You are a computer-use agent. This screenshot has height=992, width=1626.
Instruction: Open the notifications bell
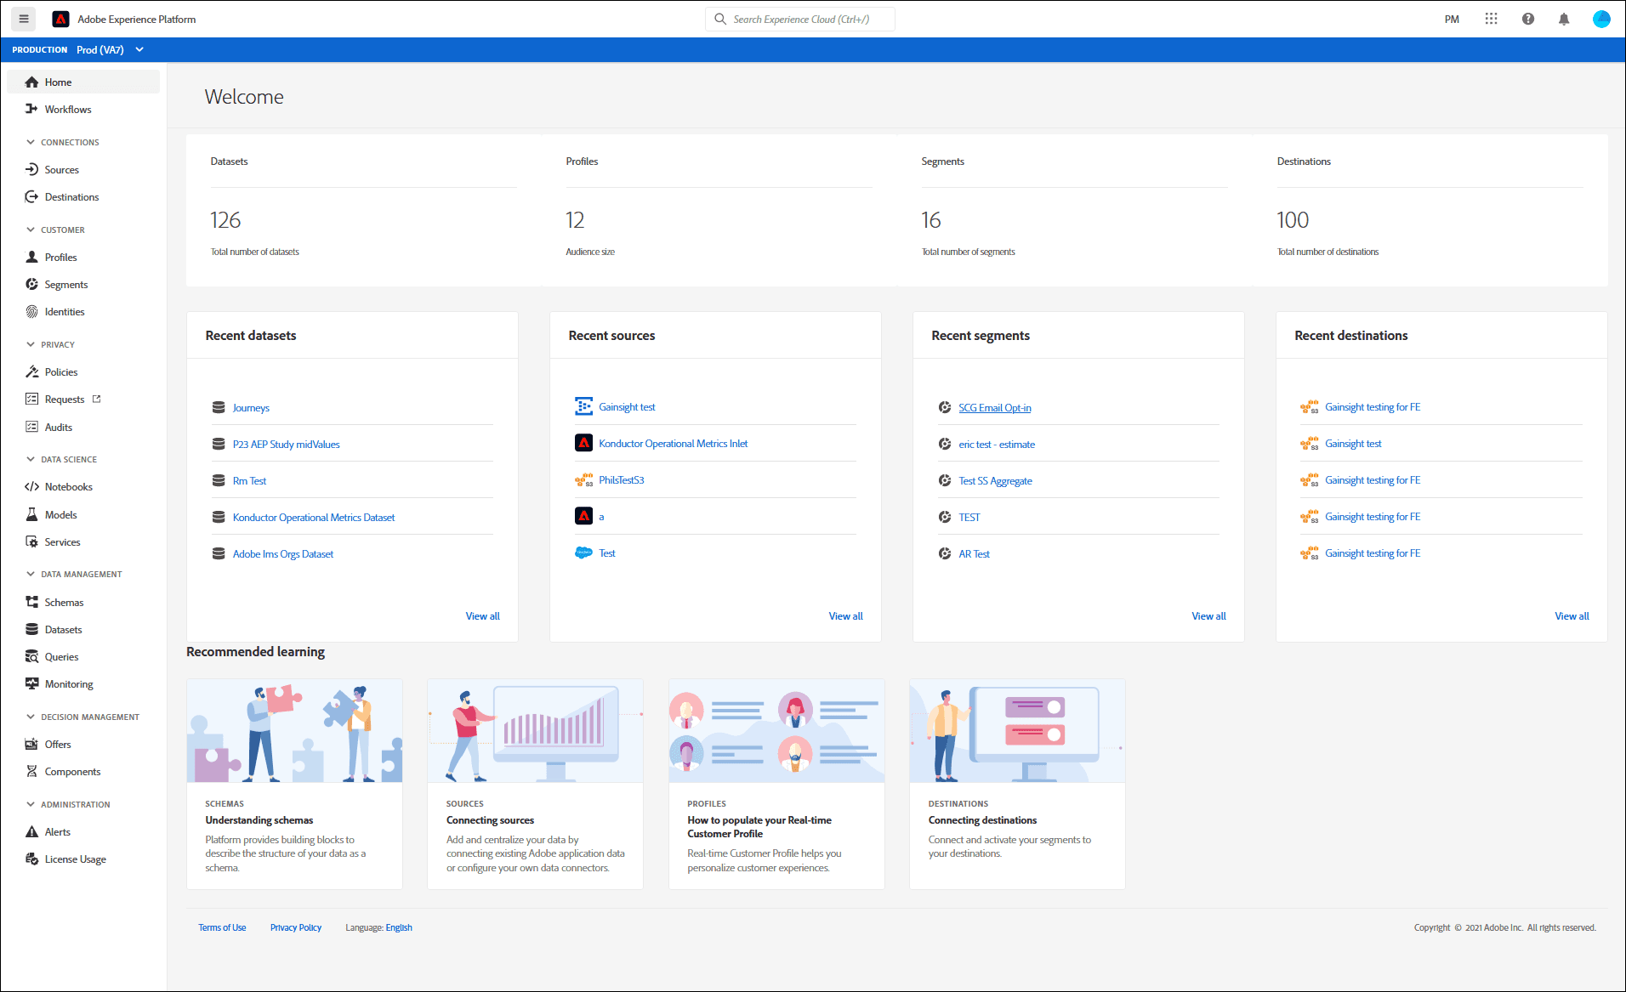pyautogui.click(x=1564, y=19)
